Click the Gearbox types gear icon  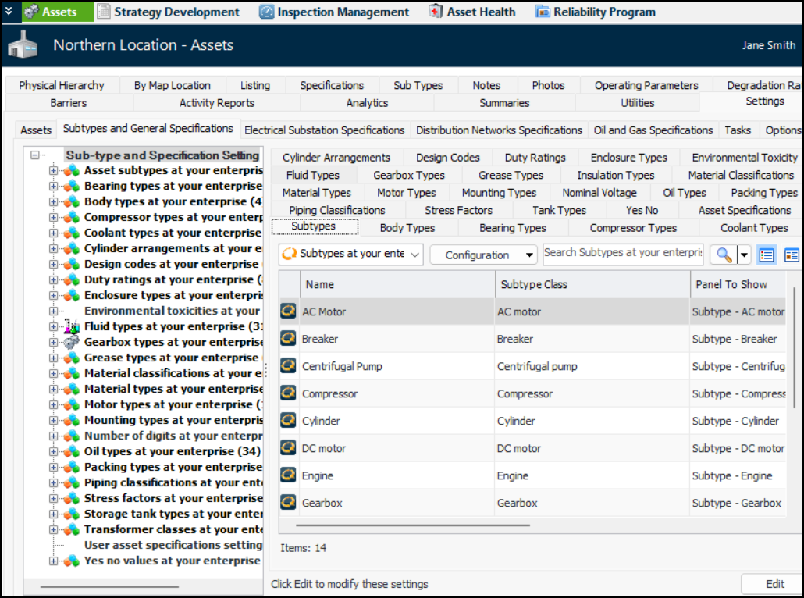coord(71,342)
